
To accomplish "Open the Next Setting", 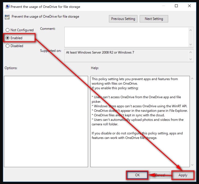I will pos(154,19).
